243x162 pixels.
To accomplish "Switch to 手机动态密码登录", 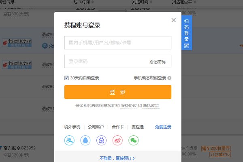I will (x=150, y=78).
